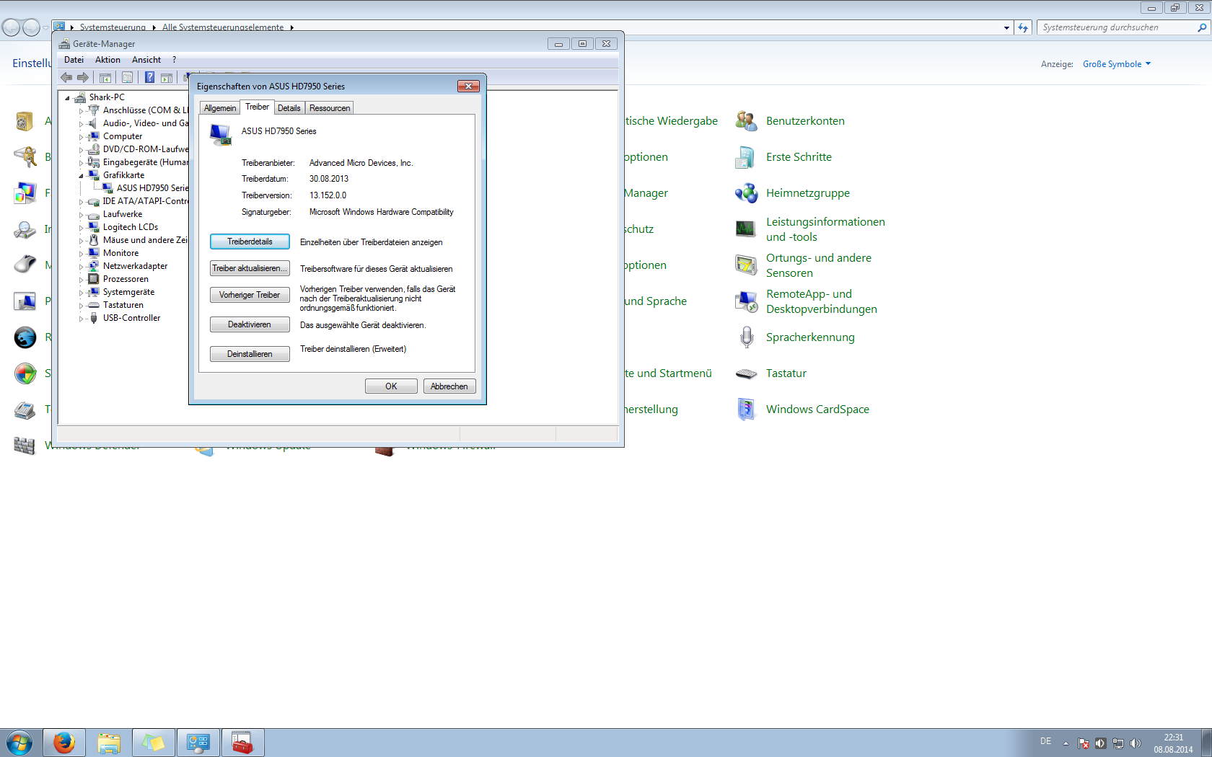Click the blue Help question mark toolbar icon
1212x757 pixels.
[149, 77]
